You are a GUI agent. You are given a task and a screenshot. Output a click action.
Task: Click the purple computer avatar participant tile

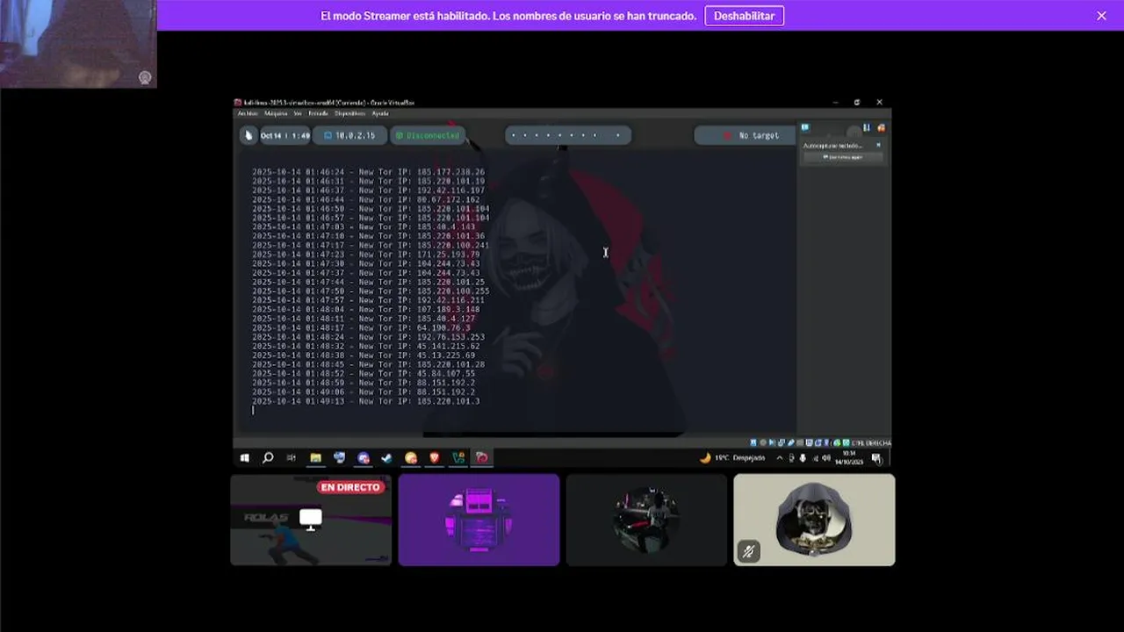tap(479, 520)
